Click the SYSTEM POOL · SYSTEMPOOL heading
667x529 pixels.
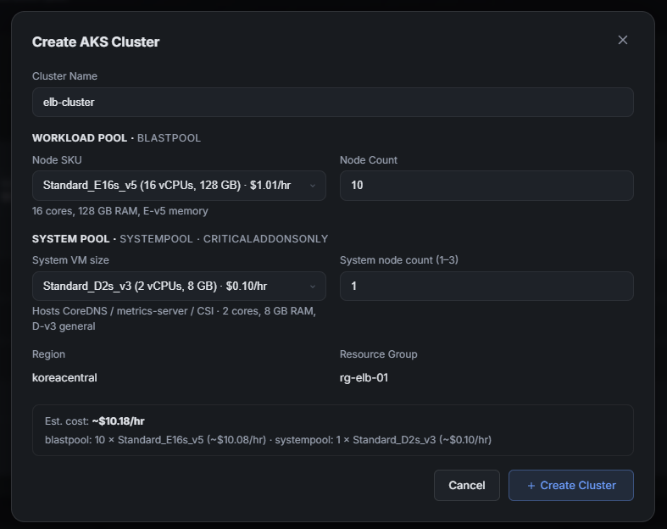coord(180,239)
